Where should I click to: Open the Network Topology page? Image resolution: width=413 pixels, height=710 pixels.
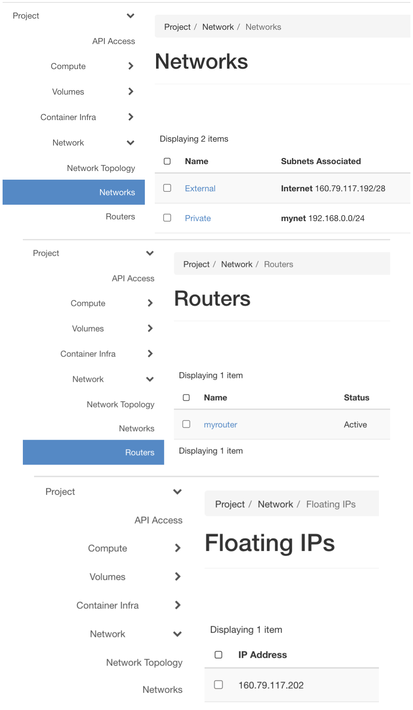click(100, 168)
